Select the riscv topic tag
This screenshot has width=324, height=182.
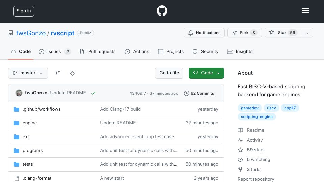click(x=271, y=108)
